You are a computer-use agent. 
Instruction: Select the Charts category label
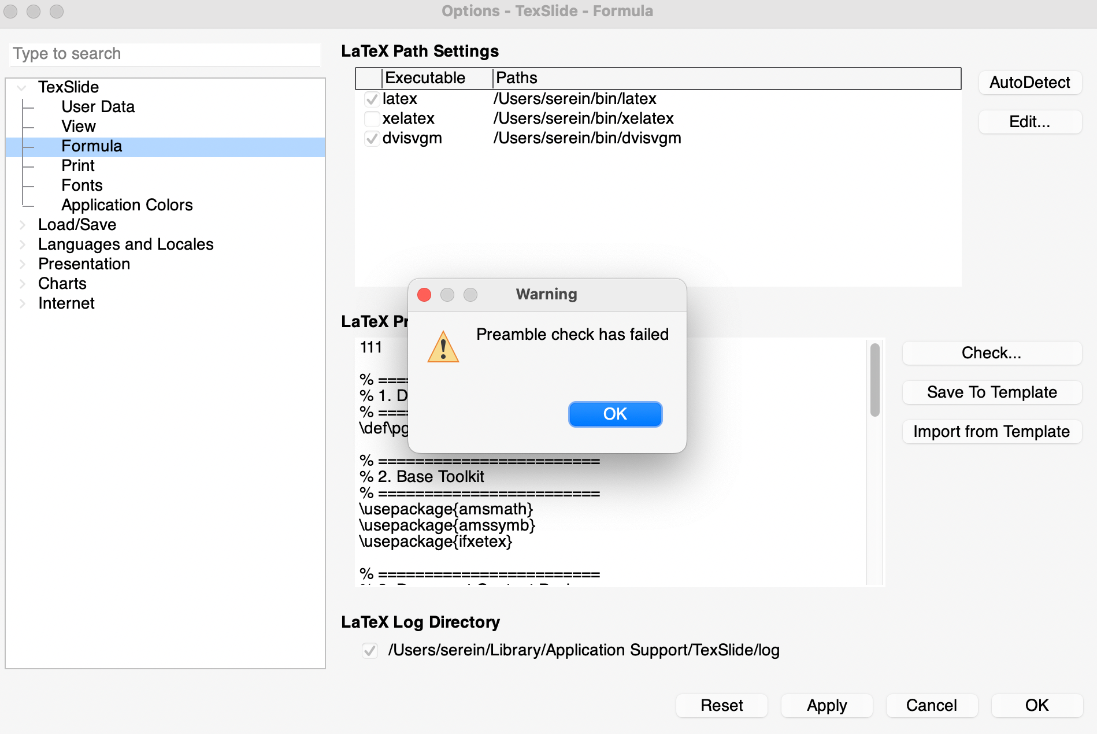click(x=62, y=284)
